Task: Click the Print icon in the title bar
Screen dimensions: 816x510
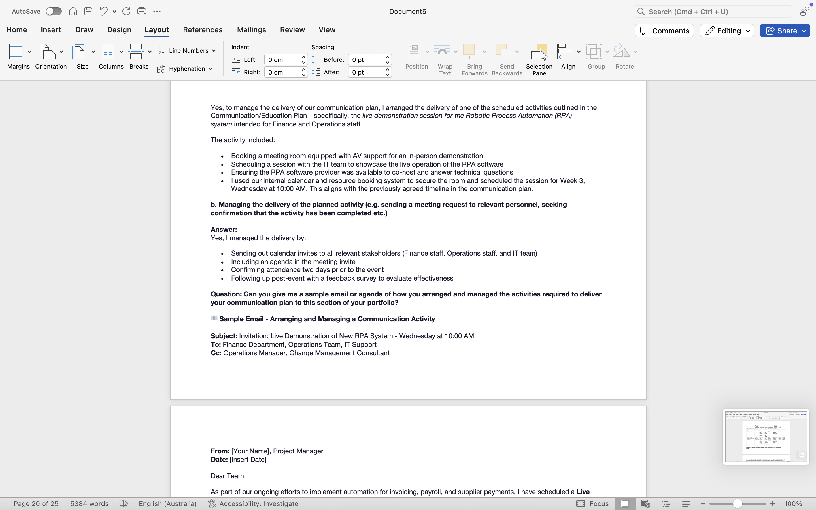Action: [142, 11]
